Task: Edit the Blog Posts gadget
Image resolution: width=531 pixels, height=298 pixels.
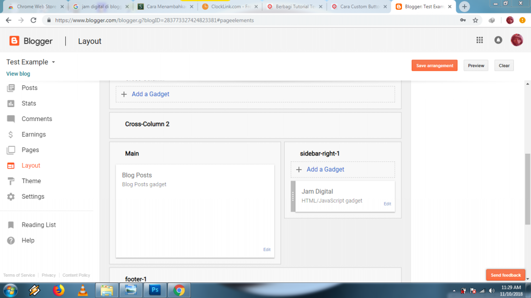Action: coord(267,250)
